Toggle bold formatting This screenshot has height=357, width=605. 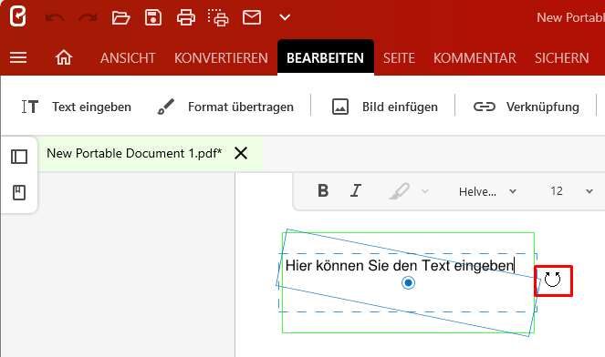click(323, 190)
